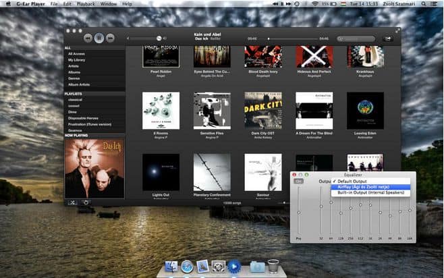Click the Kain und Abel track title
444x278 pixels.
[207, 34]
